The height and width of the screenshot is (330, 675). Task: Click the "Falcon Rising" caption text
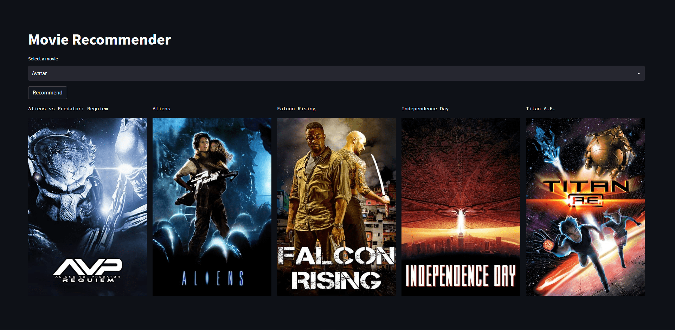(x=296, y=108)
